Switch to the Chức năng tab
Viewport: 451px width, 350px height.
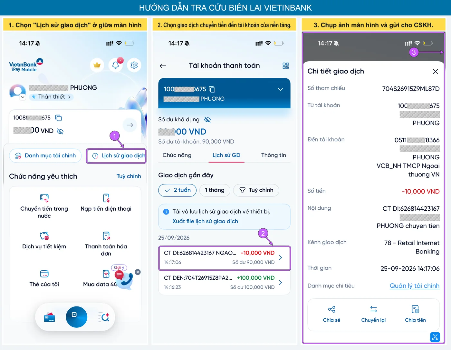pos(177,155)
